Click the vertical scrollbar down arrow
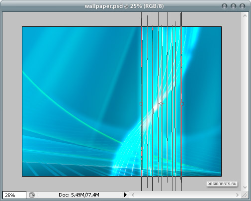Screen dimensions: 251x201 pyautogui.click(x=245, y=187)
